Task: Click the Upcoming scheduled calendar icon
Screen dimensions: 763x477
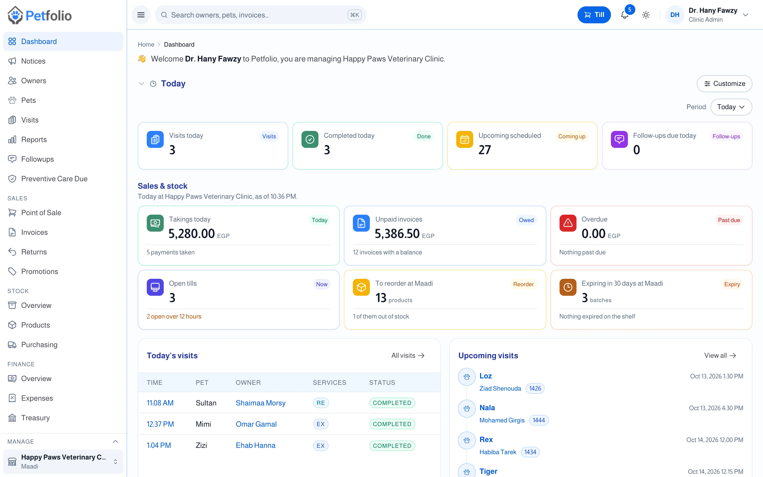Action: click(x=464, y=139)
